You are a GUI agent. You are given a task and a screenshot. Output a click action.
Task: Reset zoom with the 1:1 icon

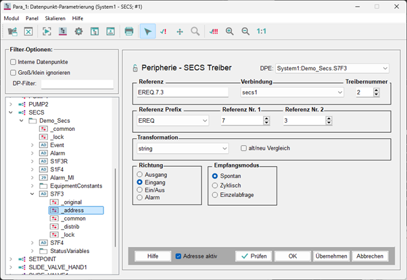pos(262,31)
